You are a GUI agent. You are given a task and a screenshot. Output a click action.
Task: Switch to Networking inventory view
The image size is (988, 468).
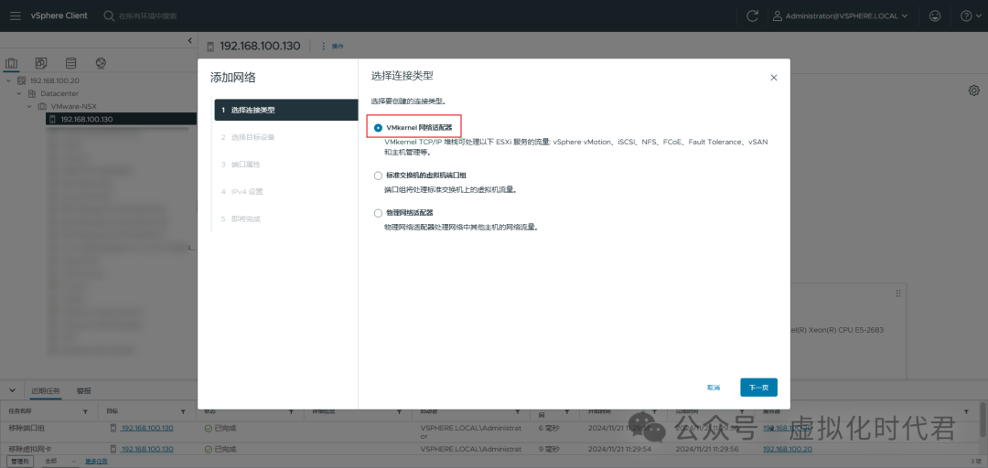101,63
